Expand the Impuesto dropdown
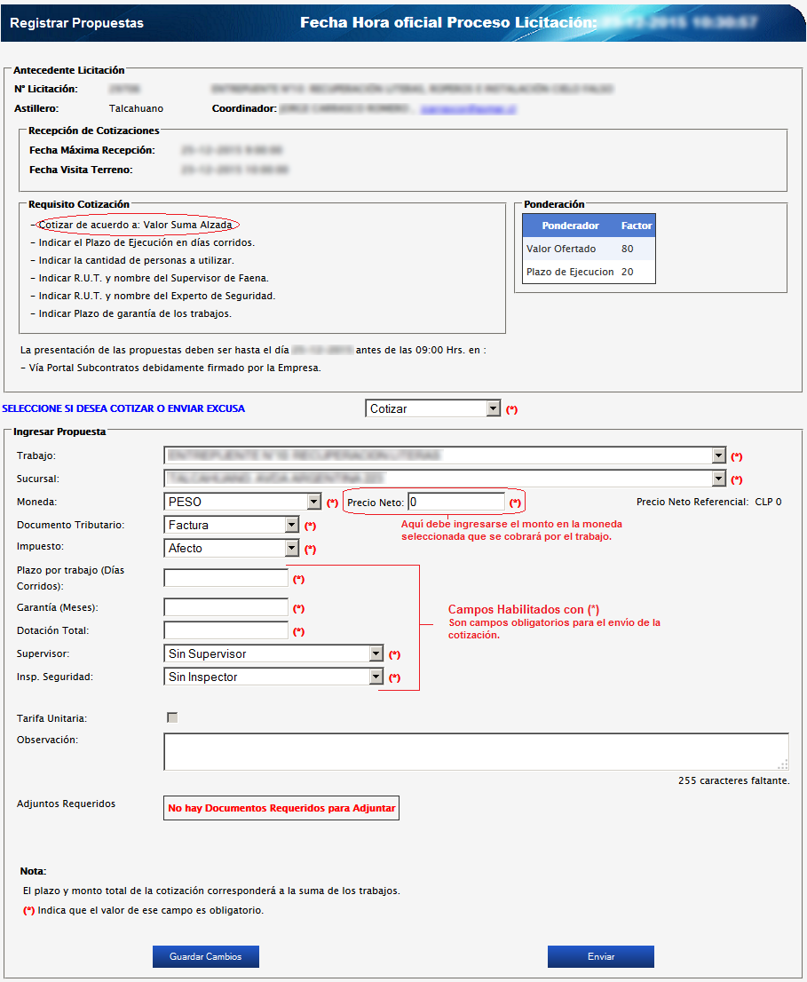Viewport: 807px width, 982px height. tap(231, 548)
